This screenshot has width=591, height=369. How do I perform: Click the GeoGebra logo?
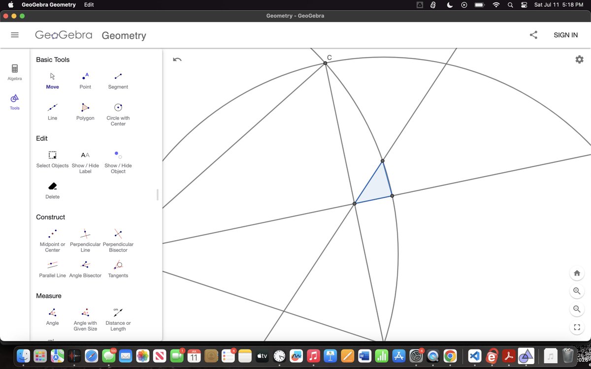pyautogui.click(x=64, y=35)
